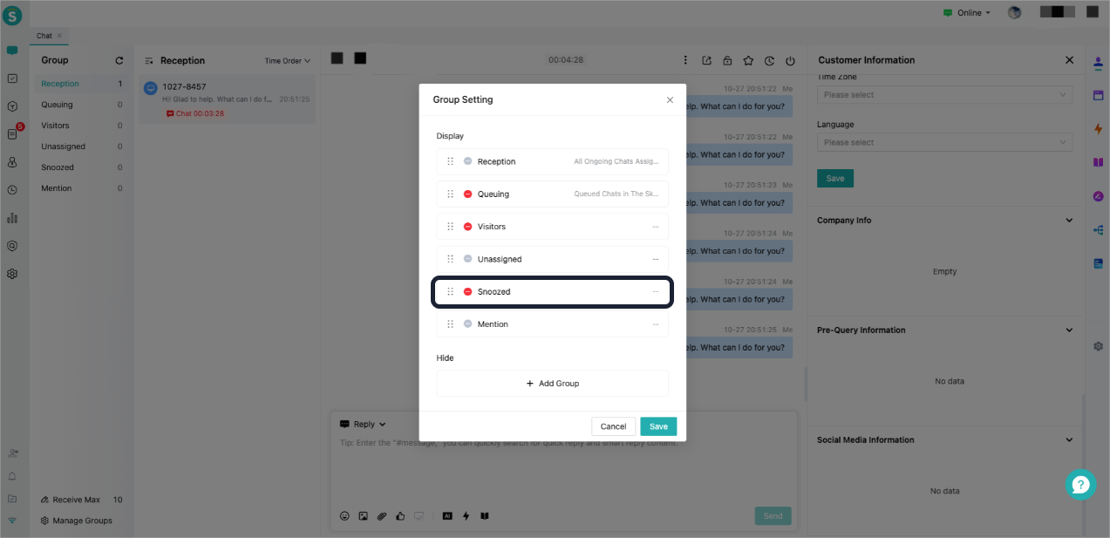
Task: Click the lightning bolt icon in the reply toolbar
Action: pyautogui.click(x=466, y=516)
